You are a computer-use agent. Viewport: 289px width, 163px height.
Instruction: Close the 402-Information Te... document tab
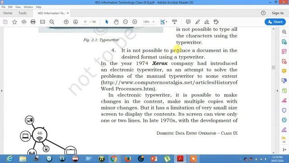tap(68, 13)
